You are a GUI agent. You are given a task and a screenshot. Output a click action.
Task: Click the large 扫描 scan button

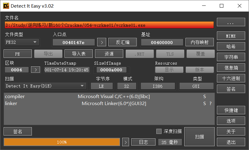point(199,137)
